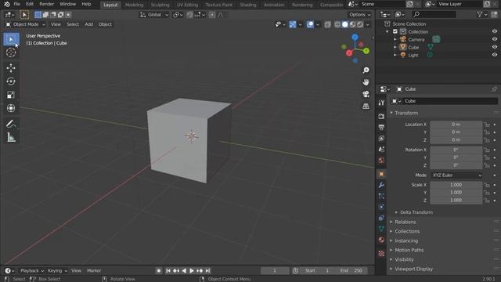This screenshot has width=501, height=282.
Task: Select the Rotate tool
Action: pos(11,81)
